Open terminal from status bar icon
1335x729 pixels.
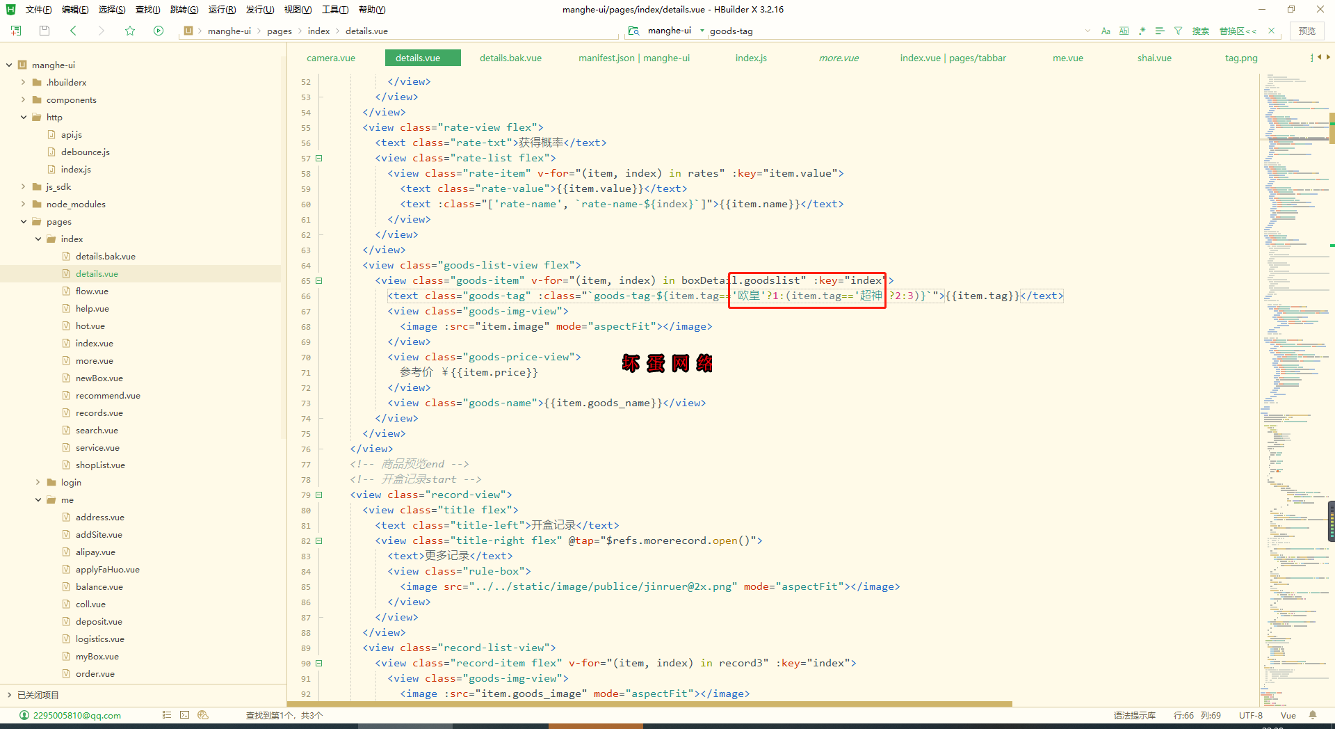(x=184, y=714)
